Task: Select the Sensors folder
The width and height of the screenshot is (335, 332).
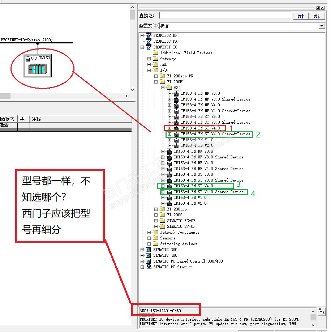Action: pos(168,238)
